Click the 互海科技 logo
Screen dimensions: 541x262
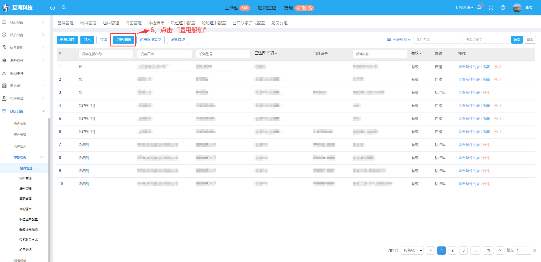tap(18, 8)
